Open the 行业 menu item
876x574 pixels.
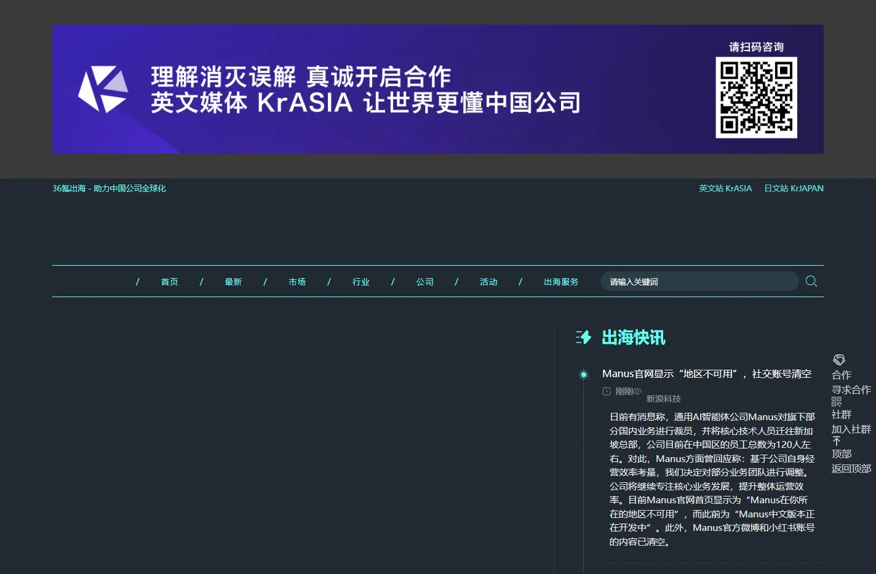361,282
